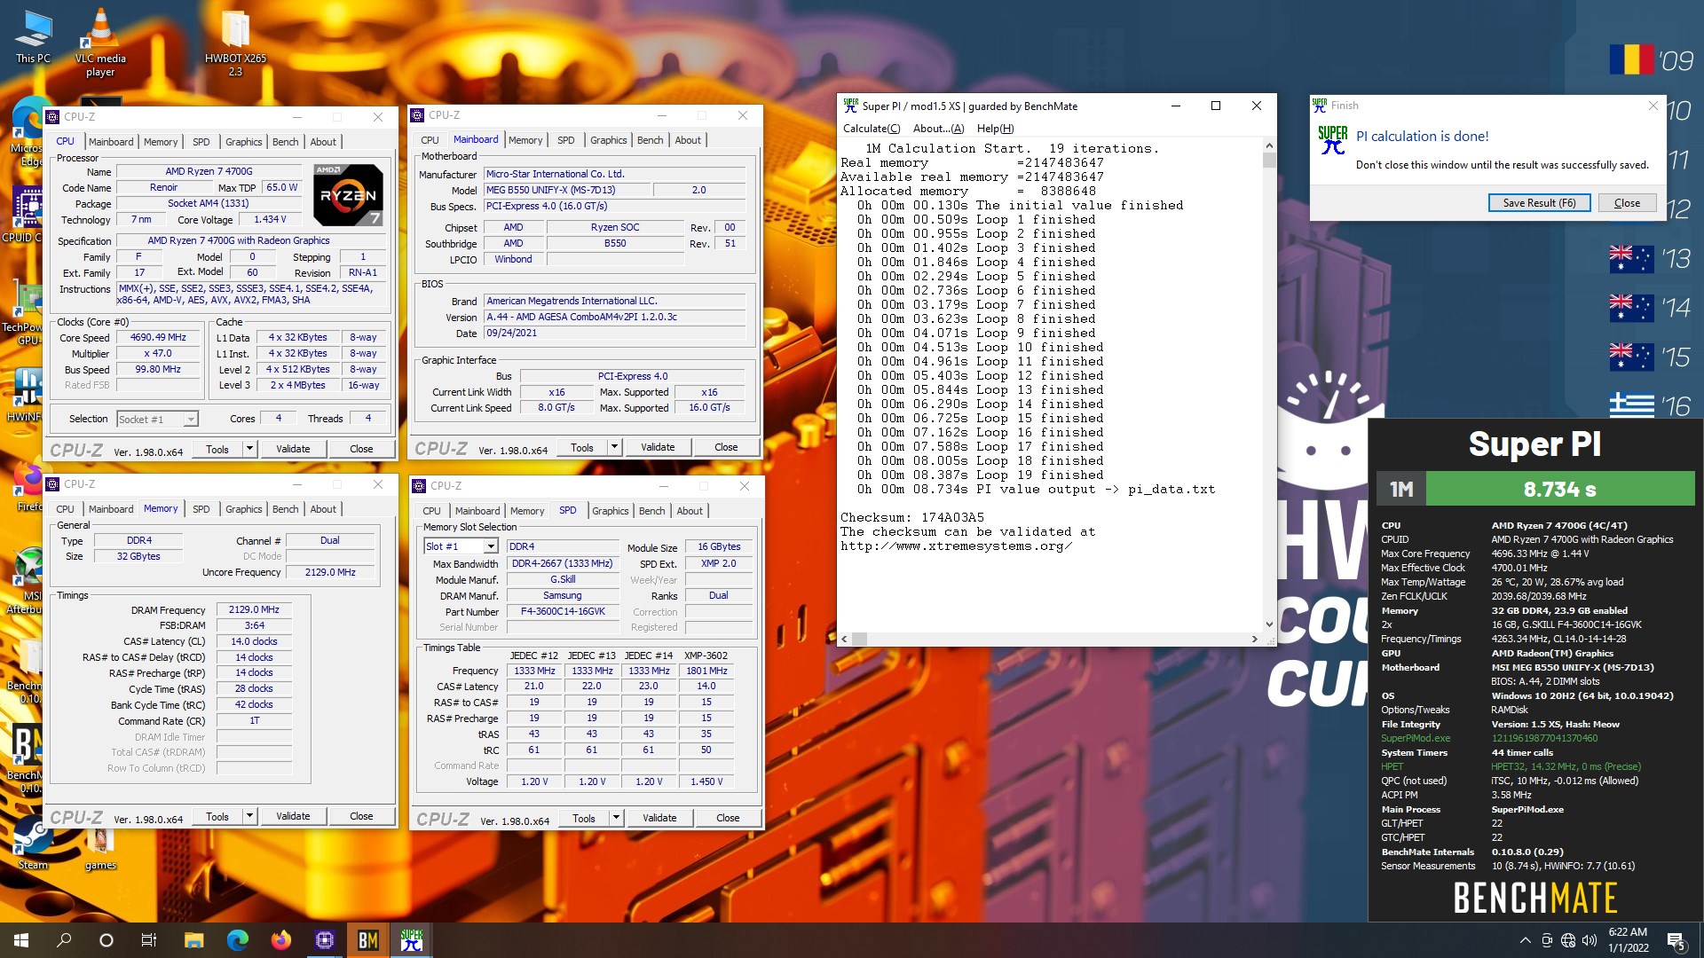This screenshot has width=1704, height=958.
Task: Show hidden tray icons chevron
Action: (1525, 940)
